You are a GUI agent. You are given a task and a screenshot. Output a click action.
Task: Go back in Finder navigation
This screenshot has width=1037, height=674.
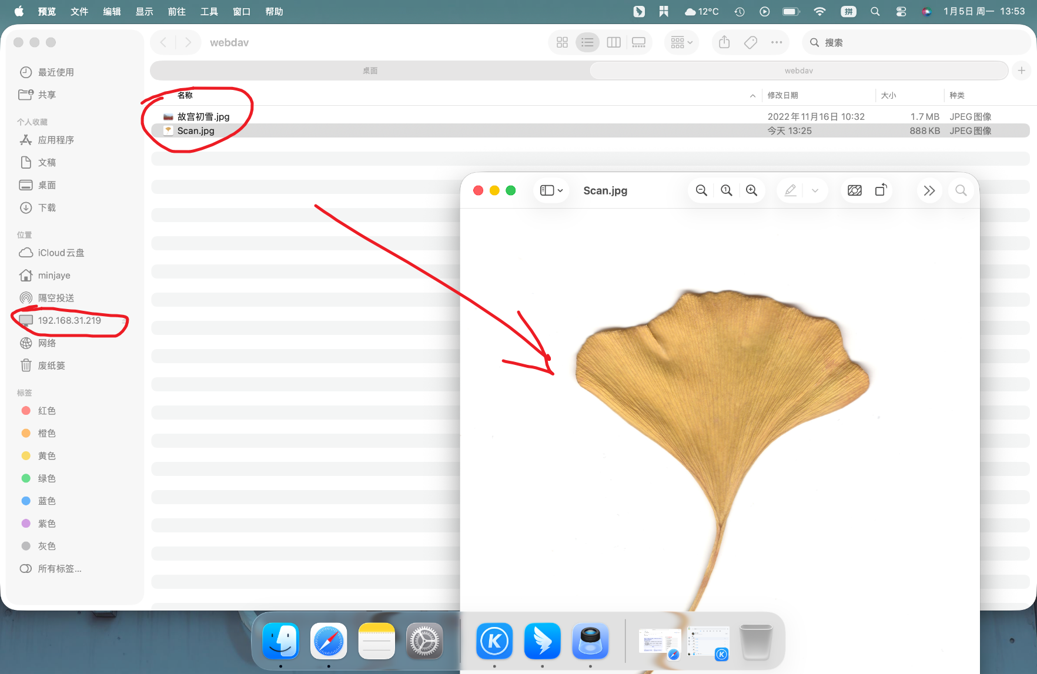163,42
